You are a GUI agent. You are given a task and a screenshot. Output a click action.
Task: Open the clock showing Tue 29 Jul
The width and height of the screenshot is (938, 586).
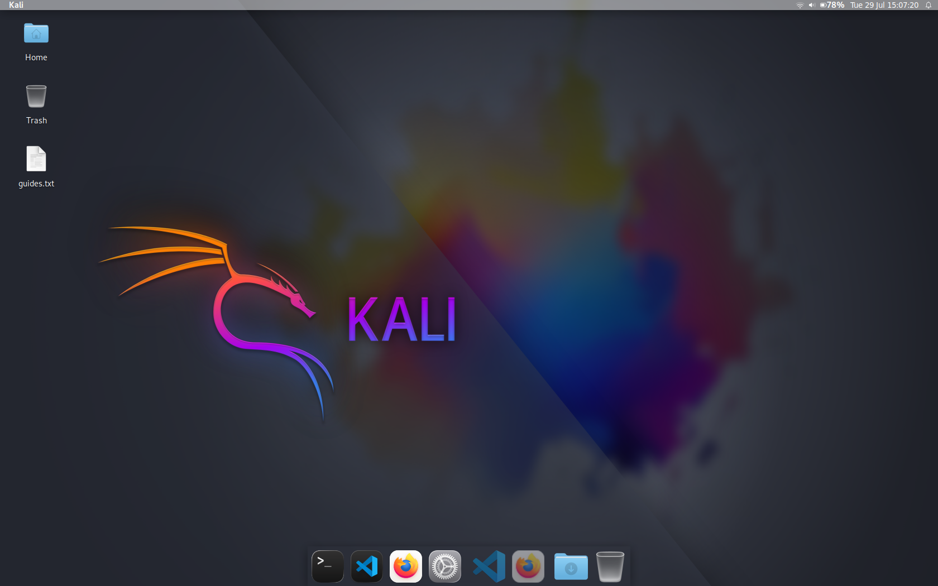pyautogui.click(x=884, y=5)
